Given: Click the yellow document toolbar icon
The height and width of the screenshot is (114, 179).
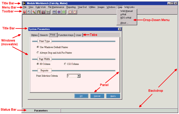Looking at the screenshot, I should [39, 12].
